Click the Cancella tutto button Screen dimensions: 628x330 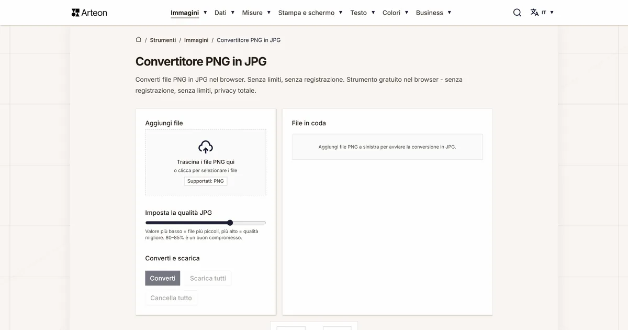pos(171,298)
